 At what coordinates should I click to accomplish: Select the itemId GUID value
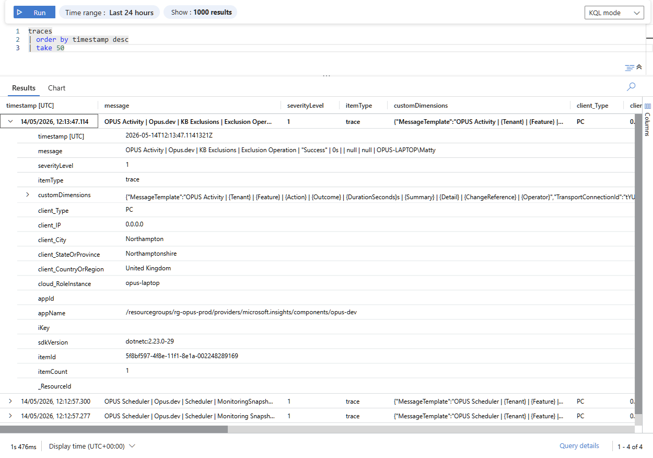[x=182, y=356]
